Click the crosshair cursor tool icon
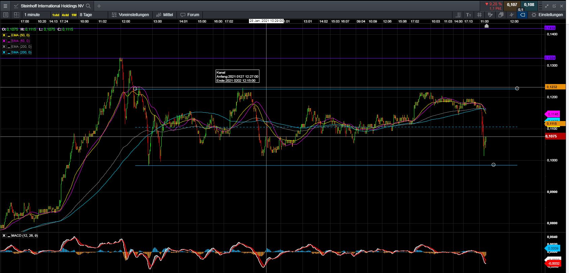569x273 pixels. pos(512,15)
